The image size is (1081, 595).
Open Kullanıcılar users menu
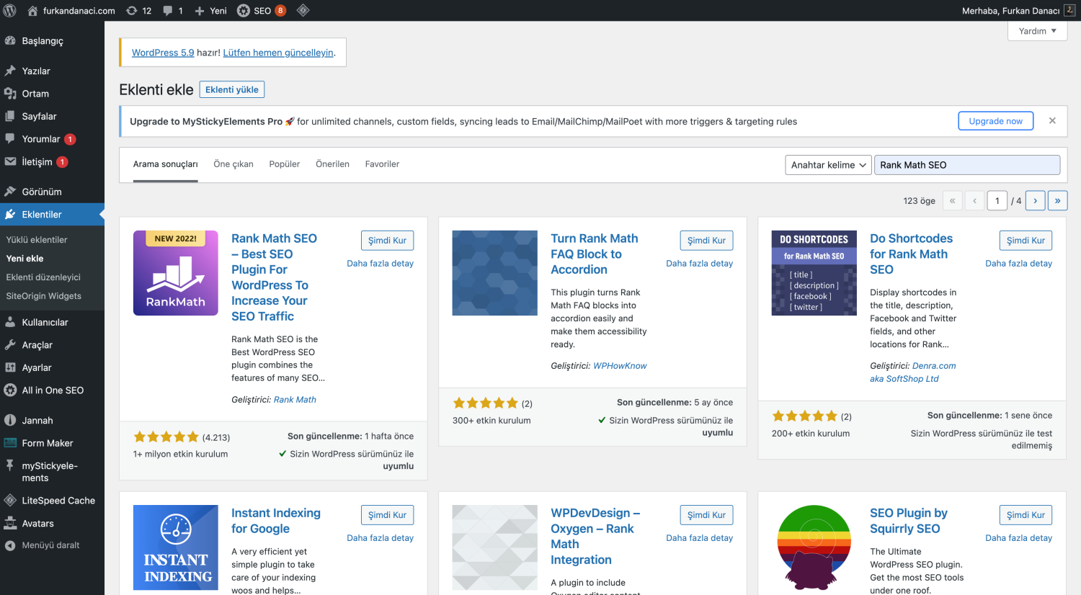(x=52, y=322)
